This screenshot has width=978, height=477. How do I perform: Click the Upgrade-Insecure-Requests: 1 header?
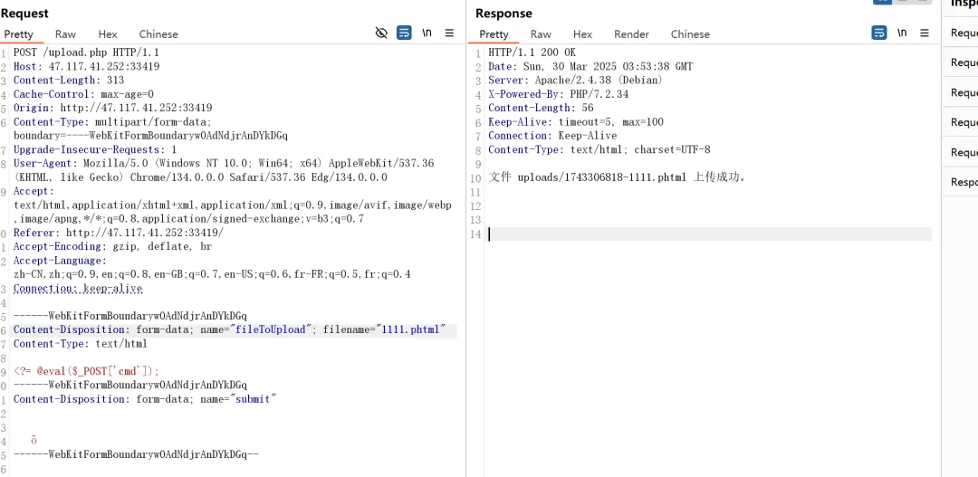[95, 149]
